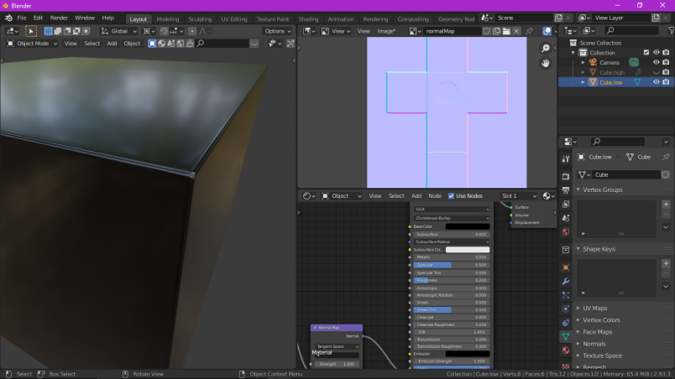
Task: Open Particles properties tab
Action: [x=566, y=295]
